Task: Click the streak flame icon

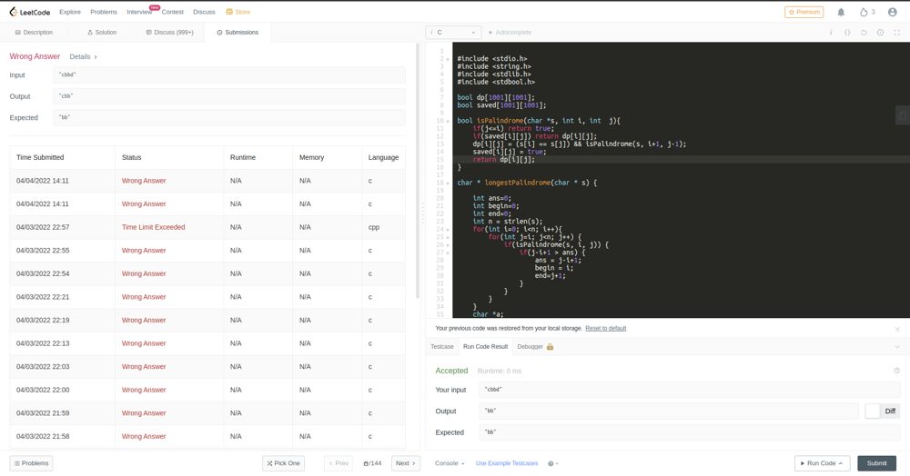Action: pyautogui.click(x=864, y=12)
